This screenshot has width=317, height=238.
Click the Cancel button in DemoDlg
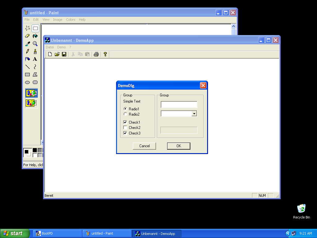click(x=144, y=146)
